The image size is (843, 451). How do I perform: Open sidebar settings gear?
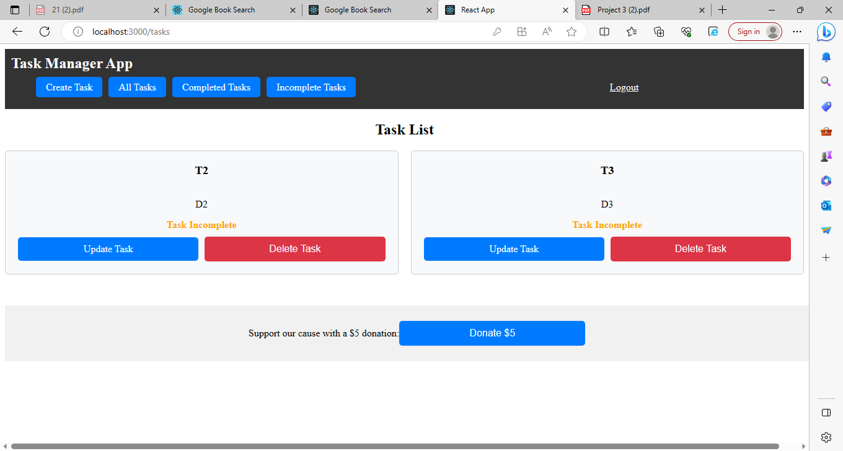pos(826,437)
